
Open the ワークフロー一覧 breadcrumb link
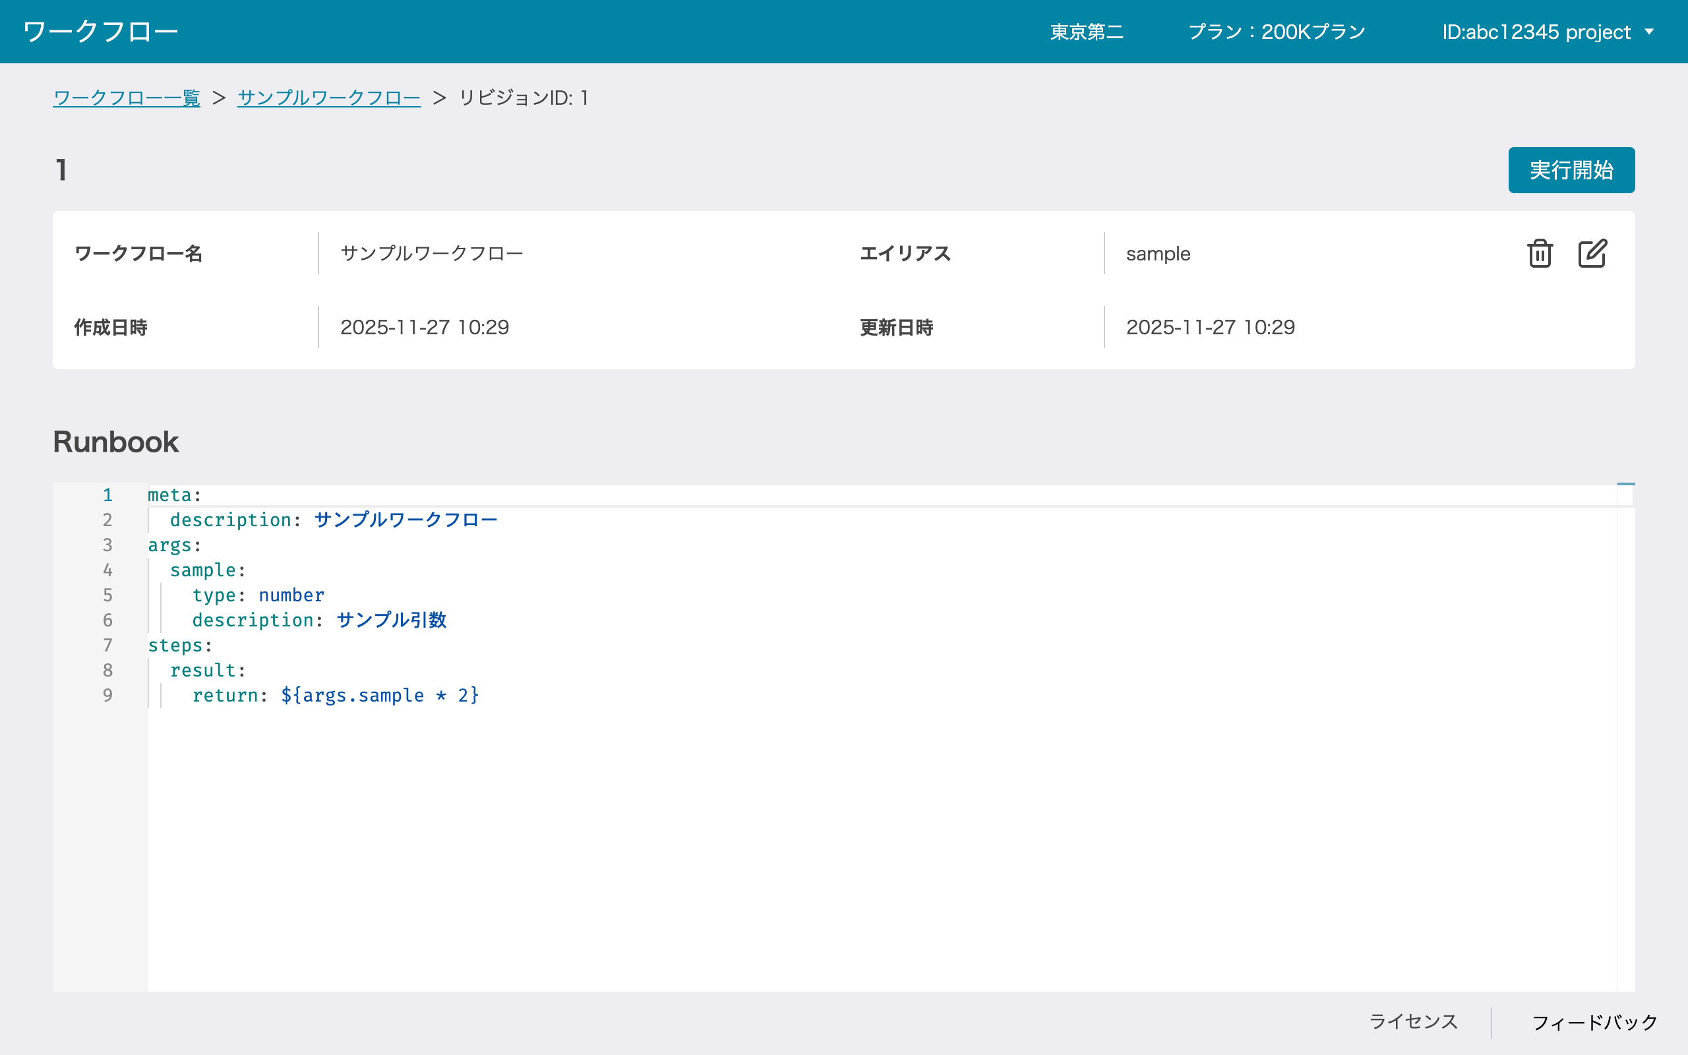126,98
